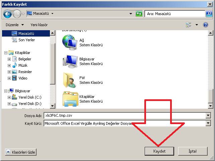Expand the arrow right after Masaüstü breadcrumb
The width and height of the screenshot is (215, 161).
(x=52, y=14)
